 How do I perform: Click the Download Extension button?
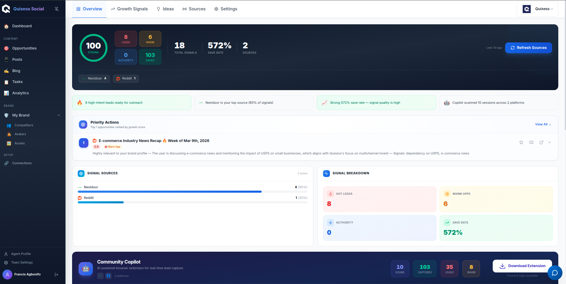(x=522, y=266)
